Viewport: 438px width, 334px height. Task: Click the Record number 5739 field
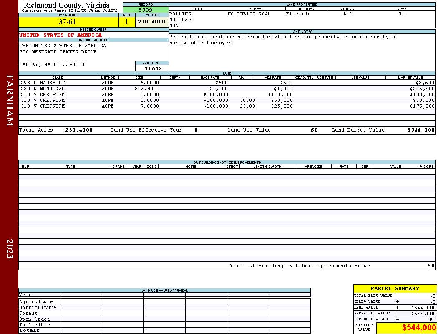146,10
